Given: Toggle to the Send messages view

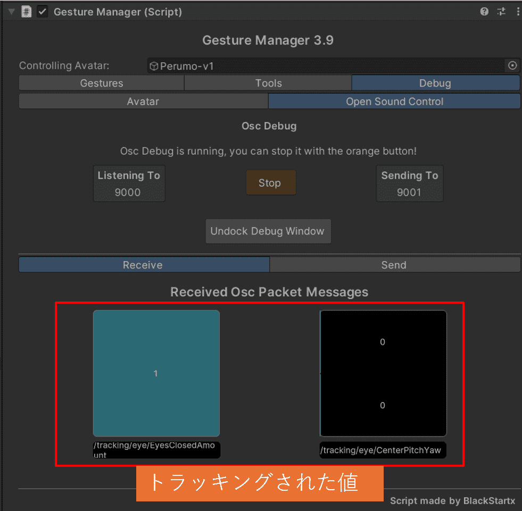Looking at the screenshot, I should click(x=394, y=265).
